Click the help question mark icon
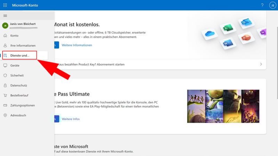Viewport: 278px width, 156px height. click(x=262, y=6)
